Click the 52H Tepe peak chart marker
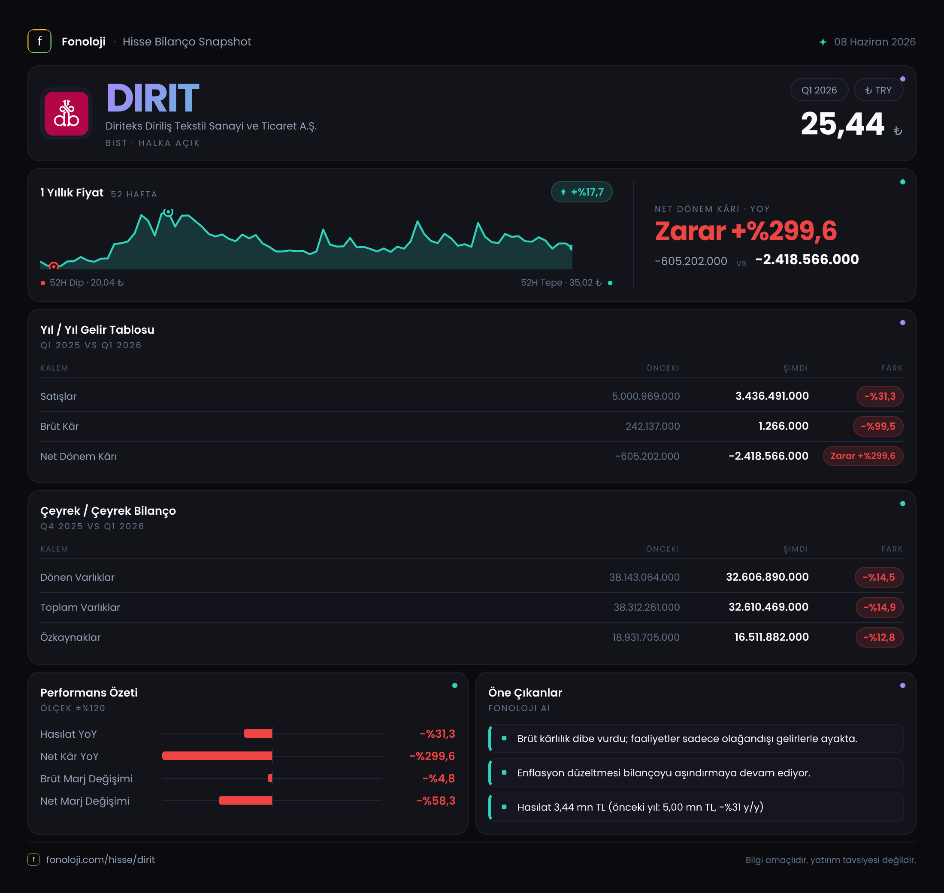This screenshot has width=944, height=893. [168, 212]
